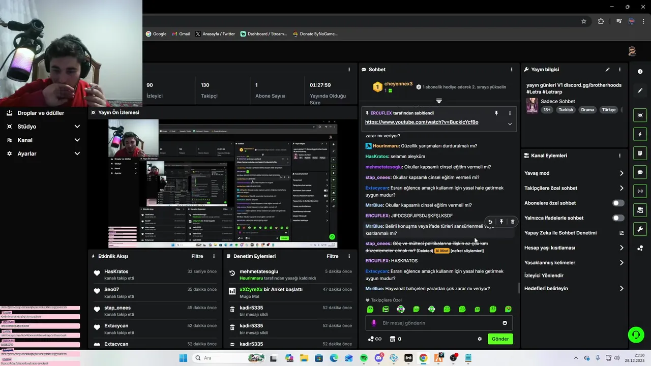This screenshot has width=651, height=366.
Task: Click the channel points infinity icon
Action: (375, 339)
